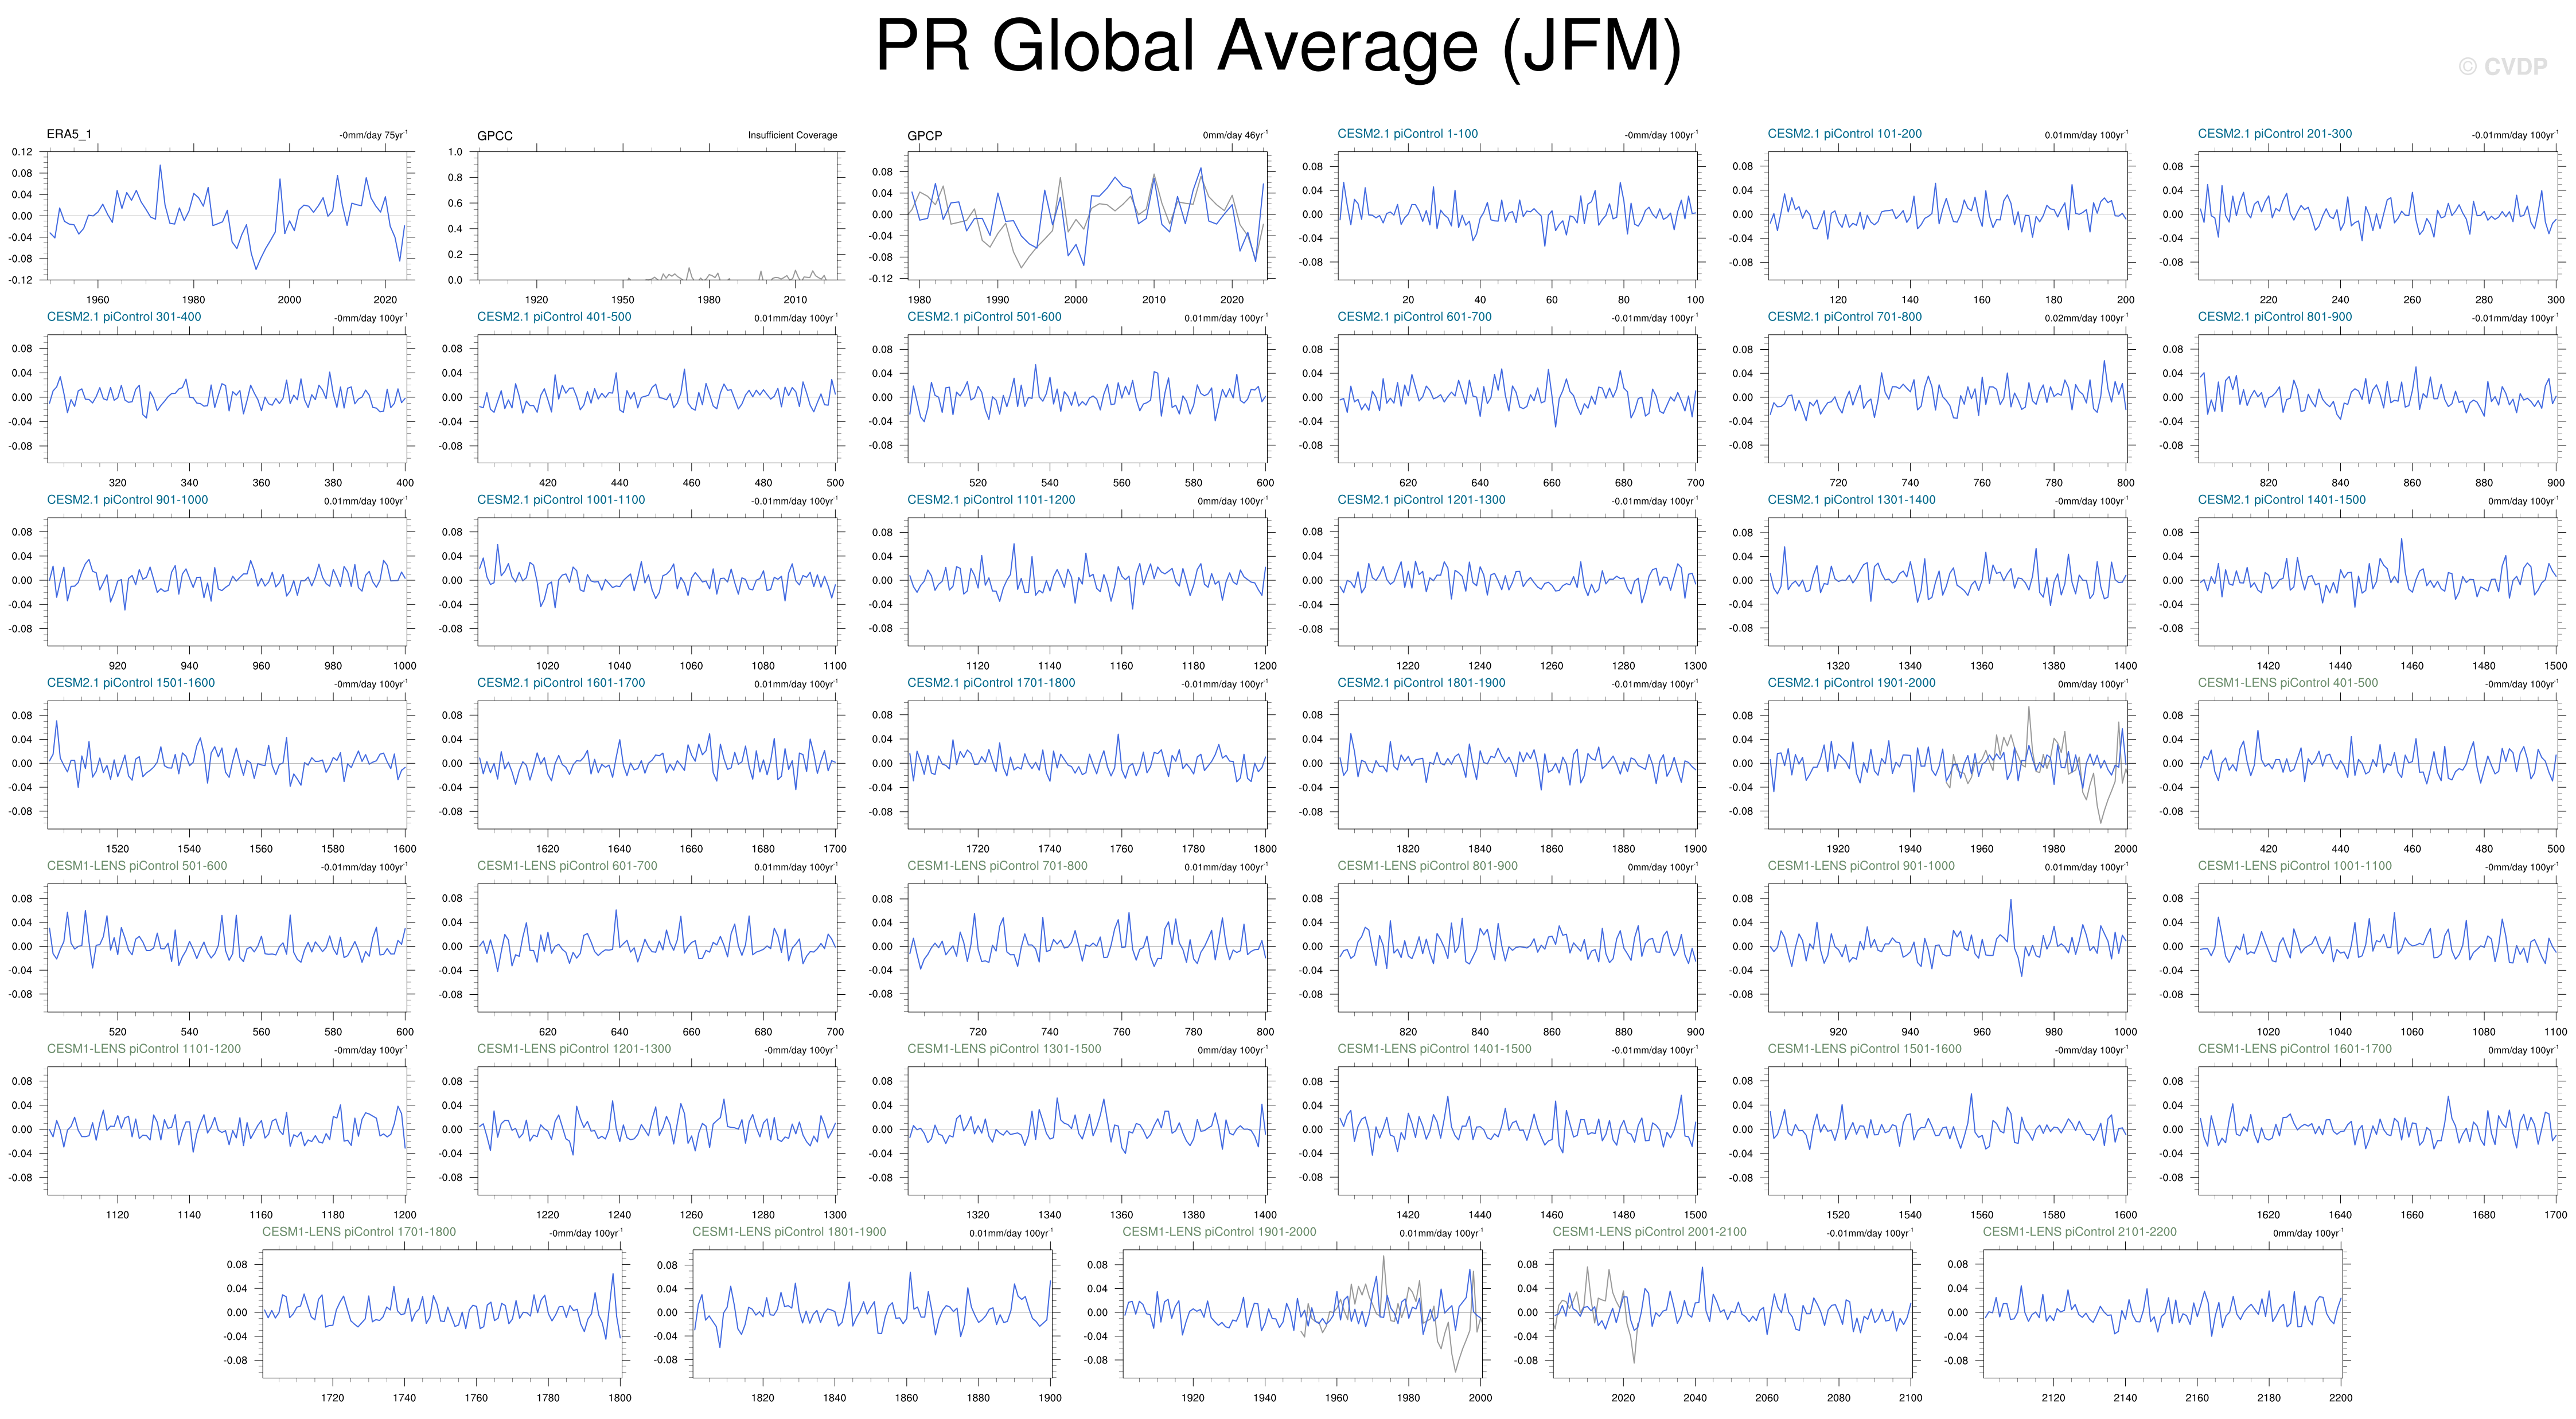Select the CESM2.1 piControl 1001-1100 plot
Image resolution: width=2576 pixels, height=1419 pixels.
coord(657,581)
